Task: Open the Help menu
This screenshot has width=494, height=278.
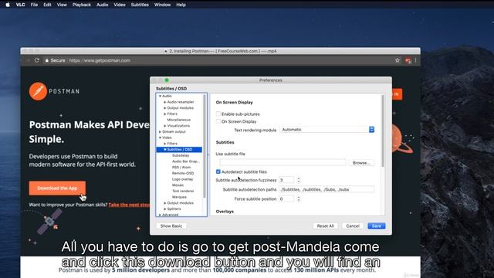Action: 181,5
